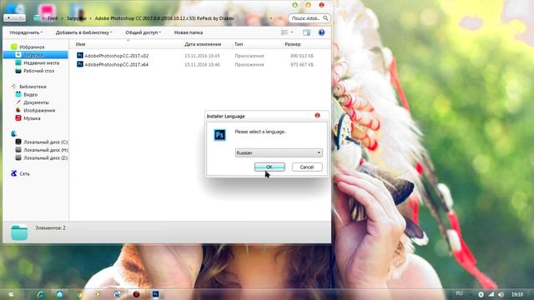Open the Добавить в библиотеку menu
Image resolution: width=534 pixels, height=300 pixels.
(83, 32)
